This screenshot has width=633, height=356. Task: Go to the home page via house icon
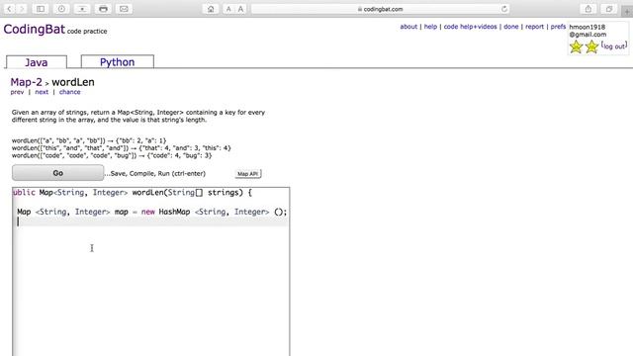point(211,9)
